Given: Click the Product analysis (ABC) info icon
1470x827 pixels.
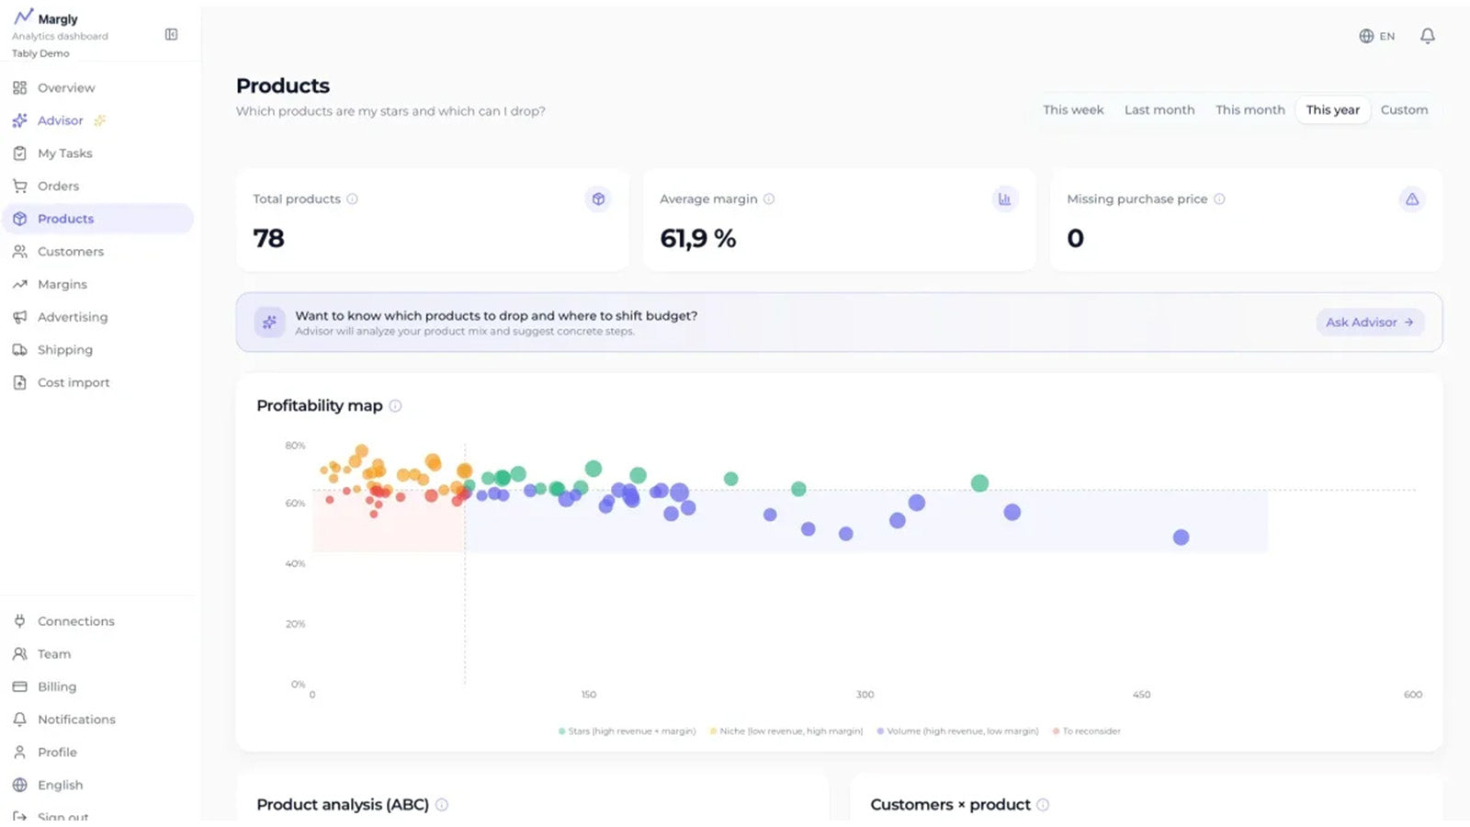Looking at the screenshot, I should point(442,804).
